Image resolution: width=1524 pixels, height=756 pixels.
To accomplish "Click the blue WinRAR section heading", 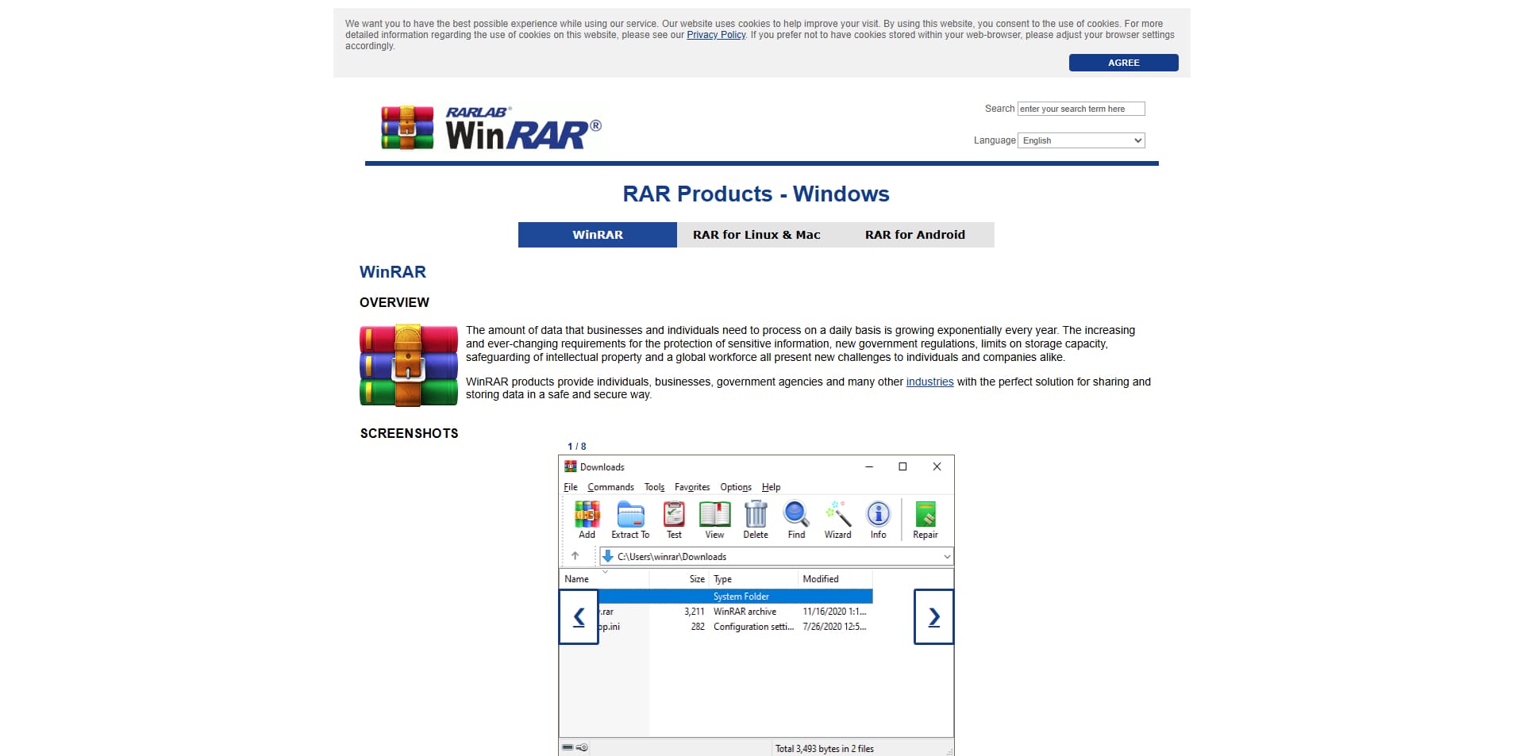I will tap(392, 272).
